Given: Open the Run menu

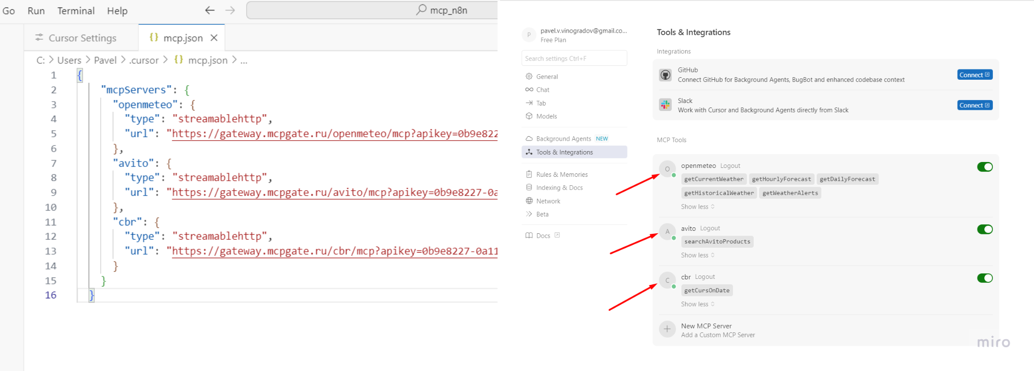Looking at the screenshot, I should pos(36,11).
